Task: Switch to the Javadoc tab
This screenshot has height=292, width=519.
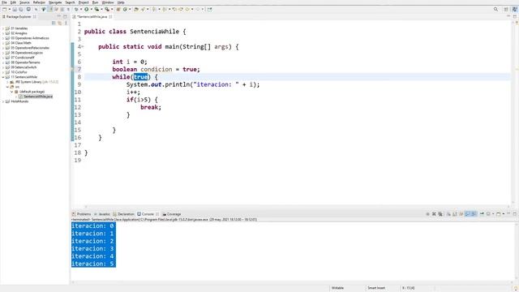Action: click(102, 214)
